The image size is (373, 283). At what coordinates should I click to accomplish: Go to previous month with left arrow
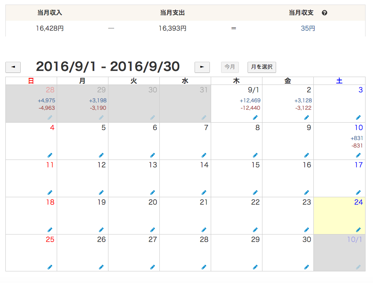[13, 67]
